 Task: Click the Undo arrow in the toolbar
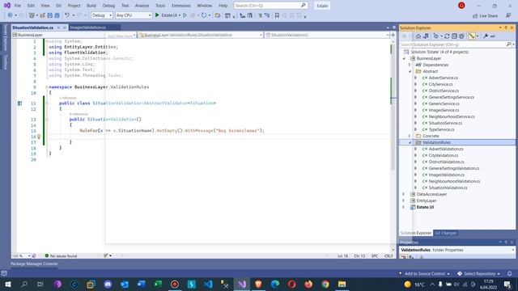67,15
